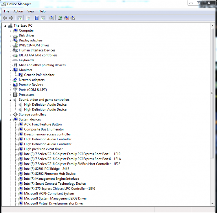This screenshot has width=217, height=213.
Task: Expand the Portable Devices node
Action: tap(10, 85)
